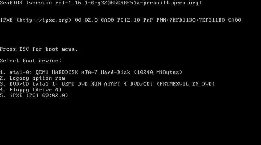
Task: Select the DVD/CD QEMU DVD-ROM boot entry
Action: coord(107,84)
